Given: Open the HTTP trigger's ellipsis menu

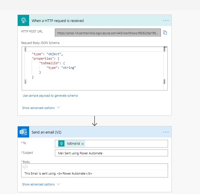Looking at the screenshot, I should (166, 21).
